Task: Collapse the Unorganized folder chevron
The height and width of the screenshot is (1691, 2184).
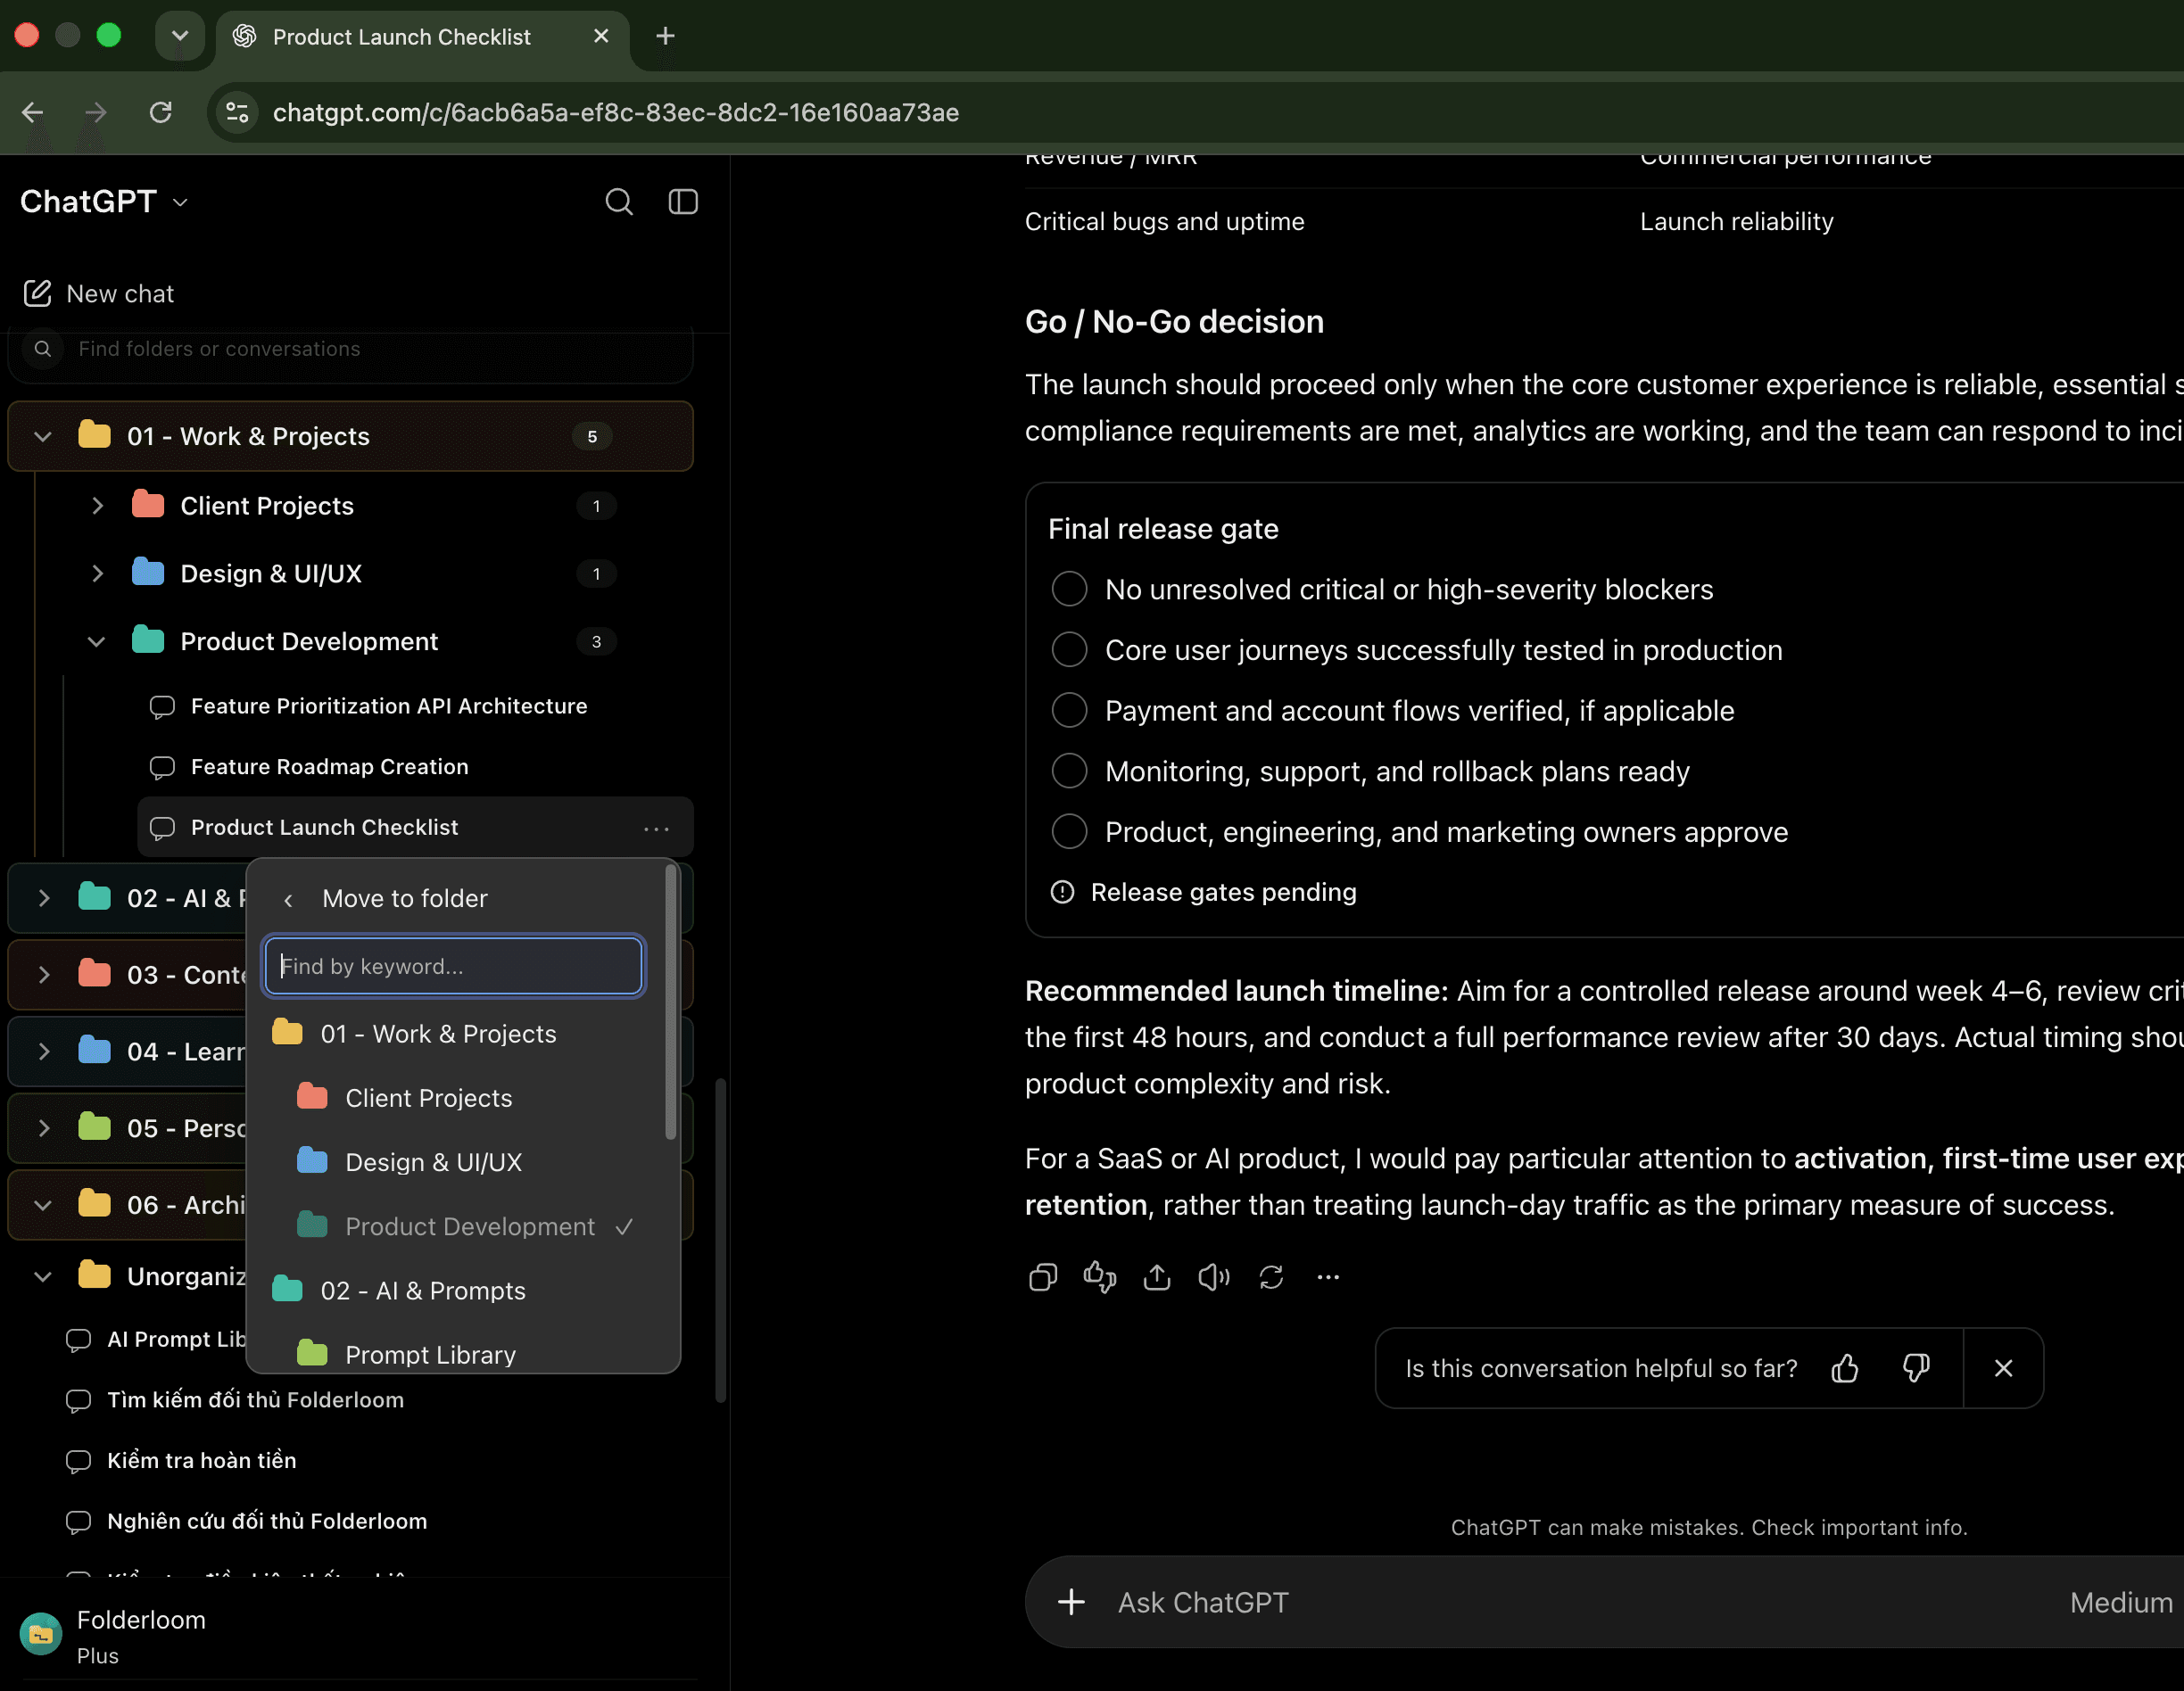Action: click(x=43, y=1277)
